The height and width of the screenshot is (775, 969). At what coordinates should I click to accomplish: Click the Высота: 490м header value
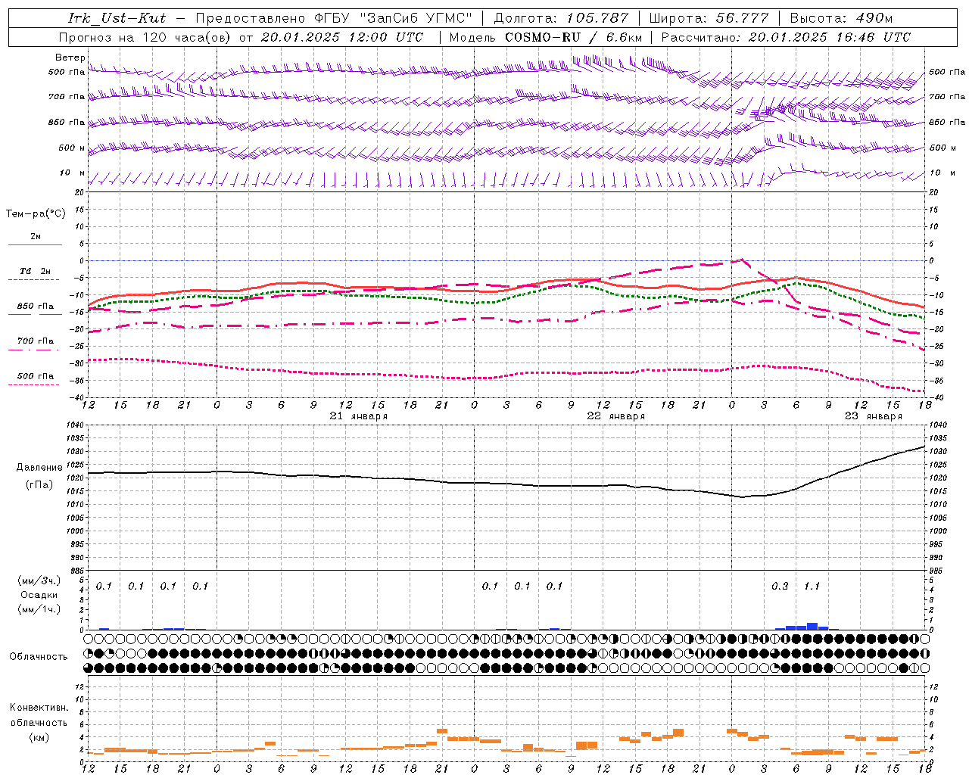[841, 18]
